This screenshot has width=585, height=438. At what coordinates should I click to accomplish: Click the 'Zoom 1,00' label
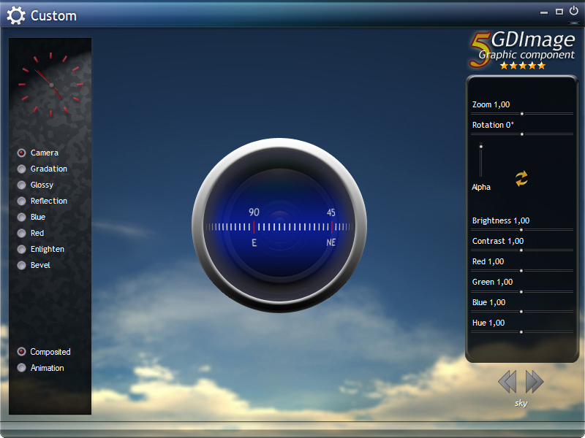pos(491,104)
